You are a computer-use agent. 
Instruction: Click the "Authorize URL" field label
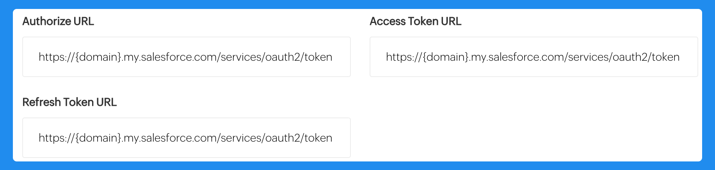point(58,21)
